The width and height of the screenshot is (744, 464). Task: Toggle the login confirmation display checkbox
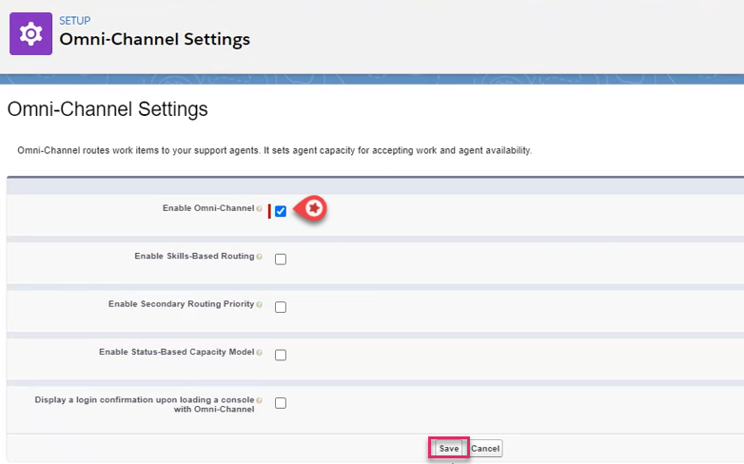pyautogui.click(x=281, y=403)
